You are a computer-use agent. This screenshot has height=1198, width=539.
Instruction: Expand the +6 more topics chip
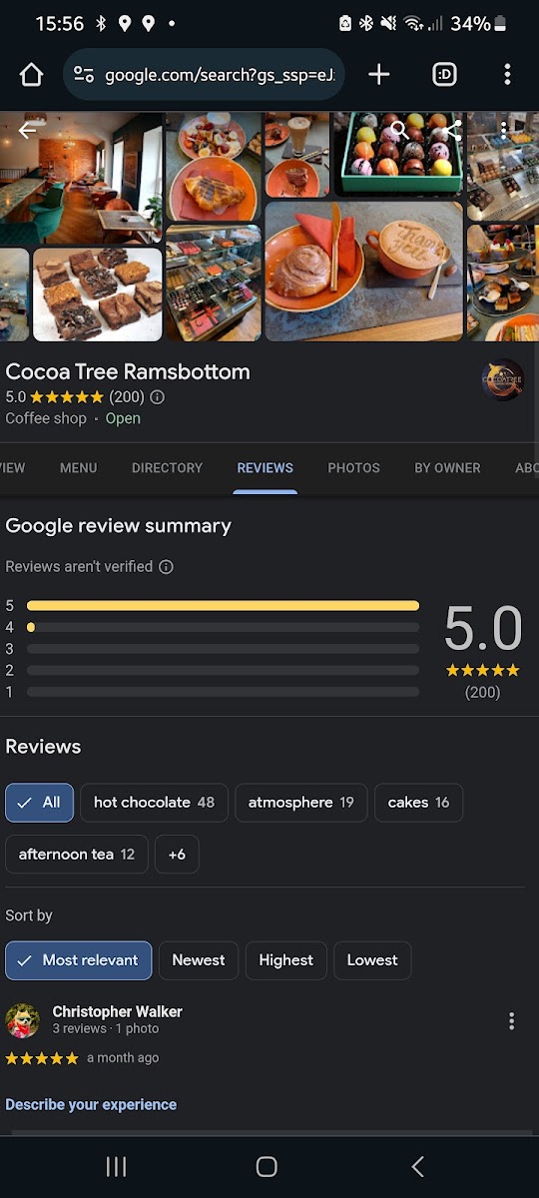click(177, 855)
